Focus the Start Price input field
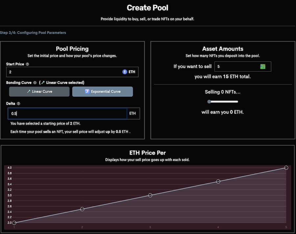The width and height of the screenshot is (296, 234). point(62,72)
